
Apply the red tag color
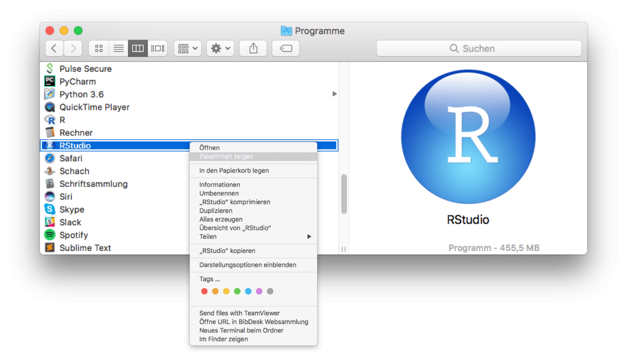click(204, 291)
